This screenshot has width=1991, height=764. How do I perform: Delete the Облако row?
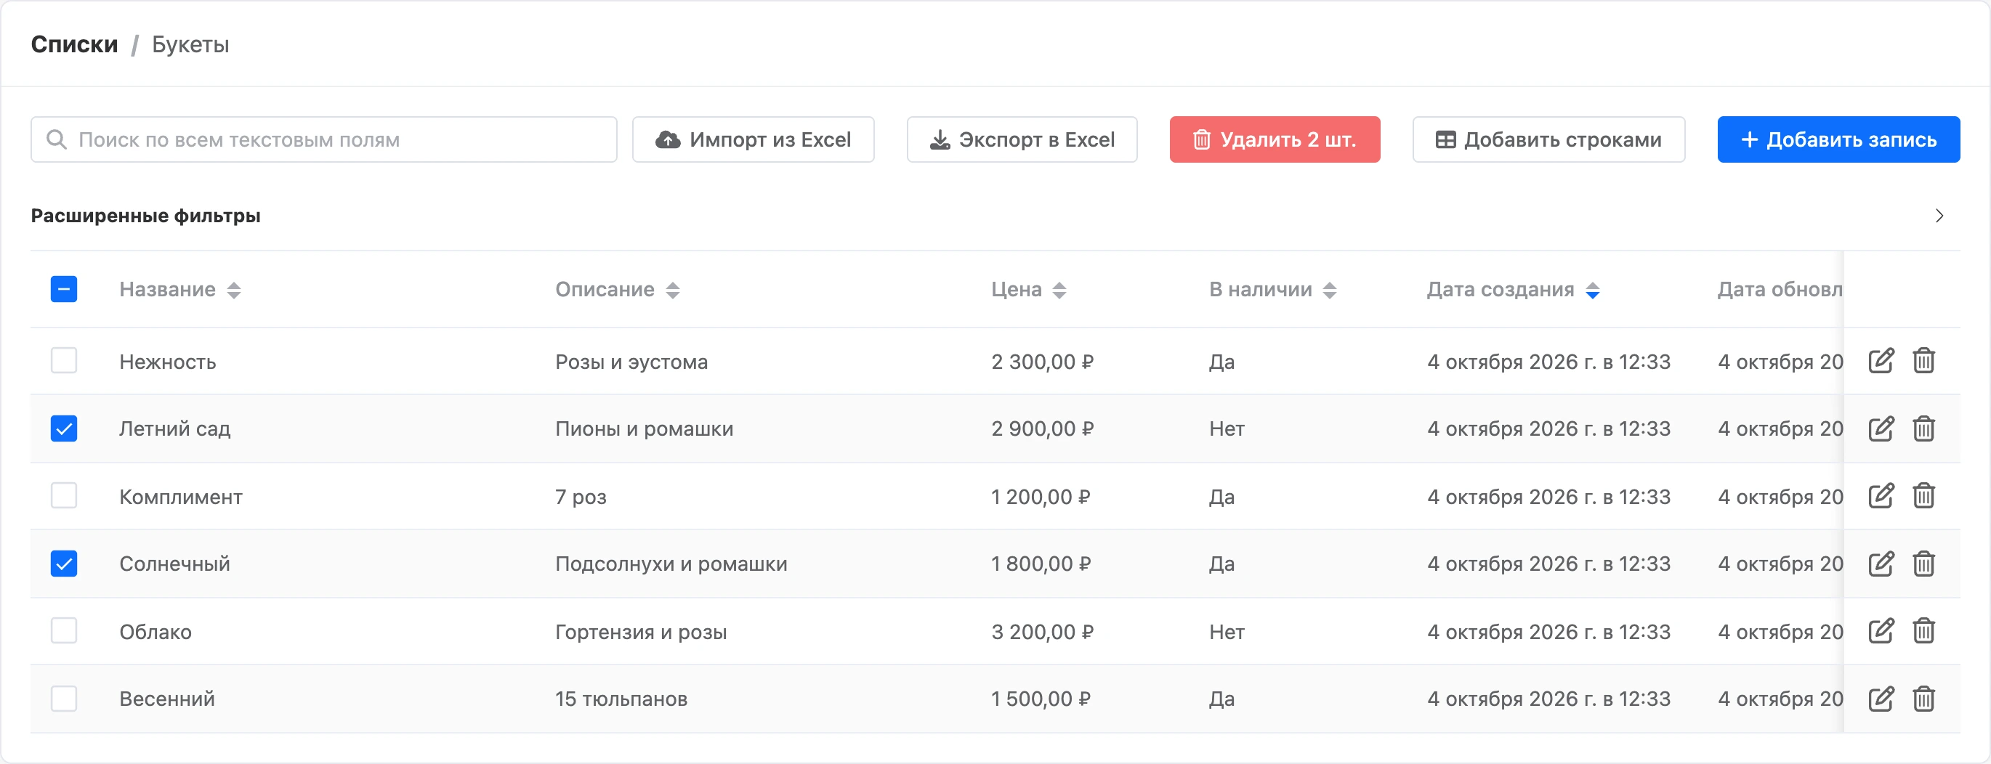click(1923, 631)
